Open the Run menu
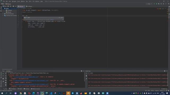Screen dimensions: 170x95 click(27, 1)
